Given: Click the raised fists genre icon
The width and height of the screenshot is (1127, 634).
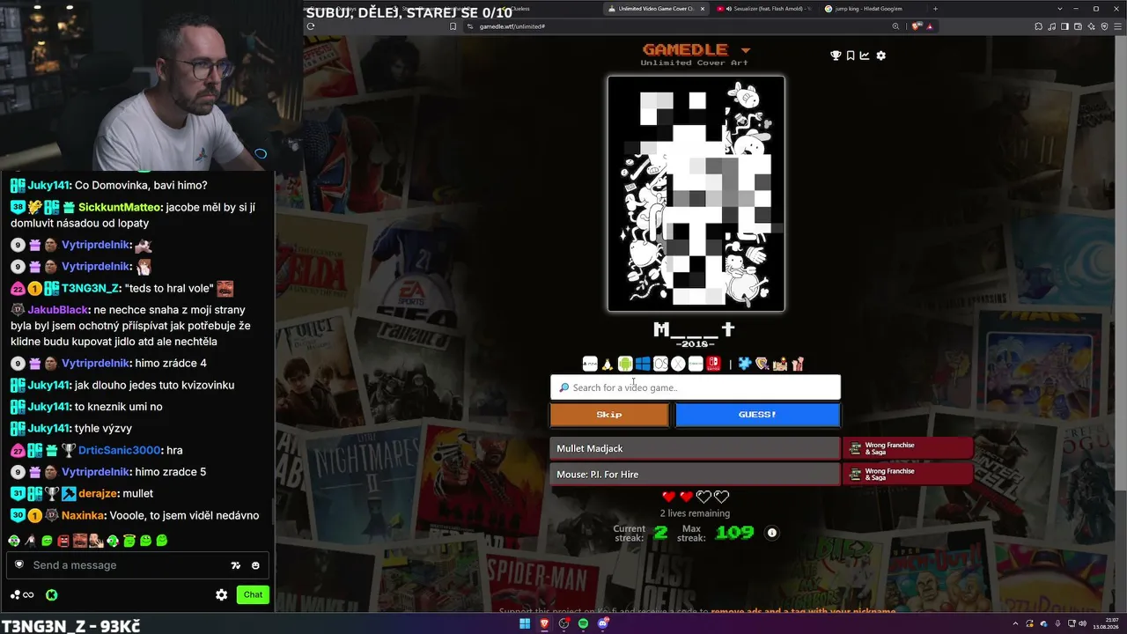Looking at the screenshot, I should tap(798, 364).
